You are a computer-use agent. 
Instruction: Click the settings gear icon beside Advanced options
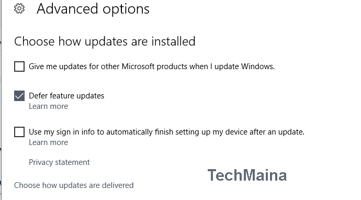(19, 9)
